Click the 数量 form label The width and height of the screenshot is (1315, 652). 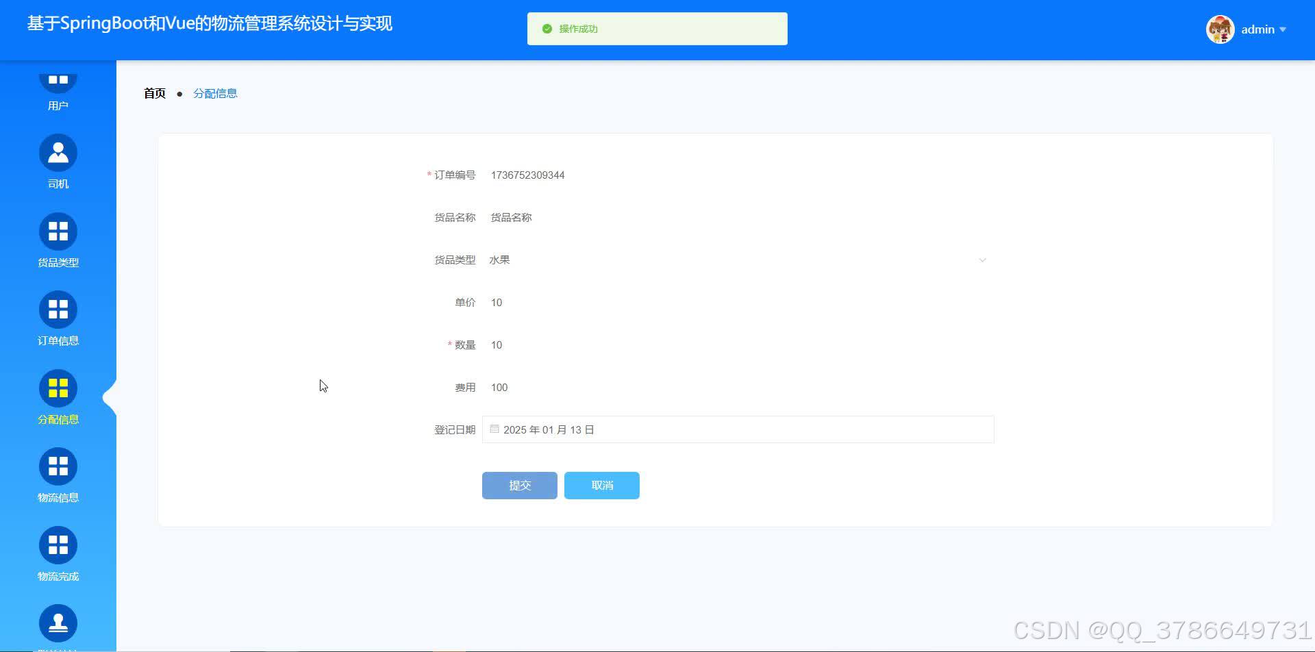click(465, 345)
